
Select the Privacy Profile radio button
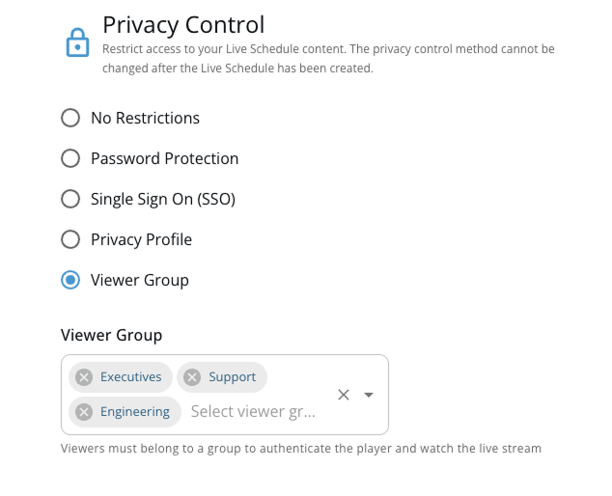70,239
